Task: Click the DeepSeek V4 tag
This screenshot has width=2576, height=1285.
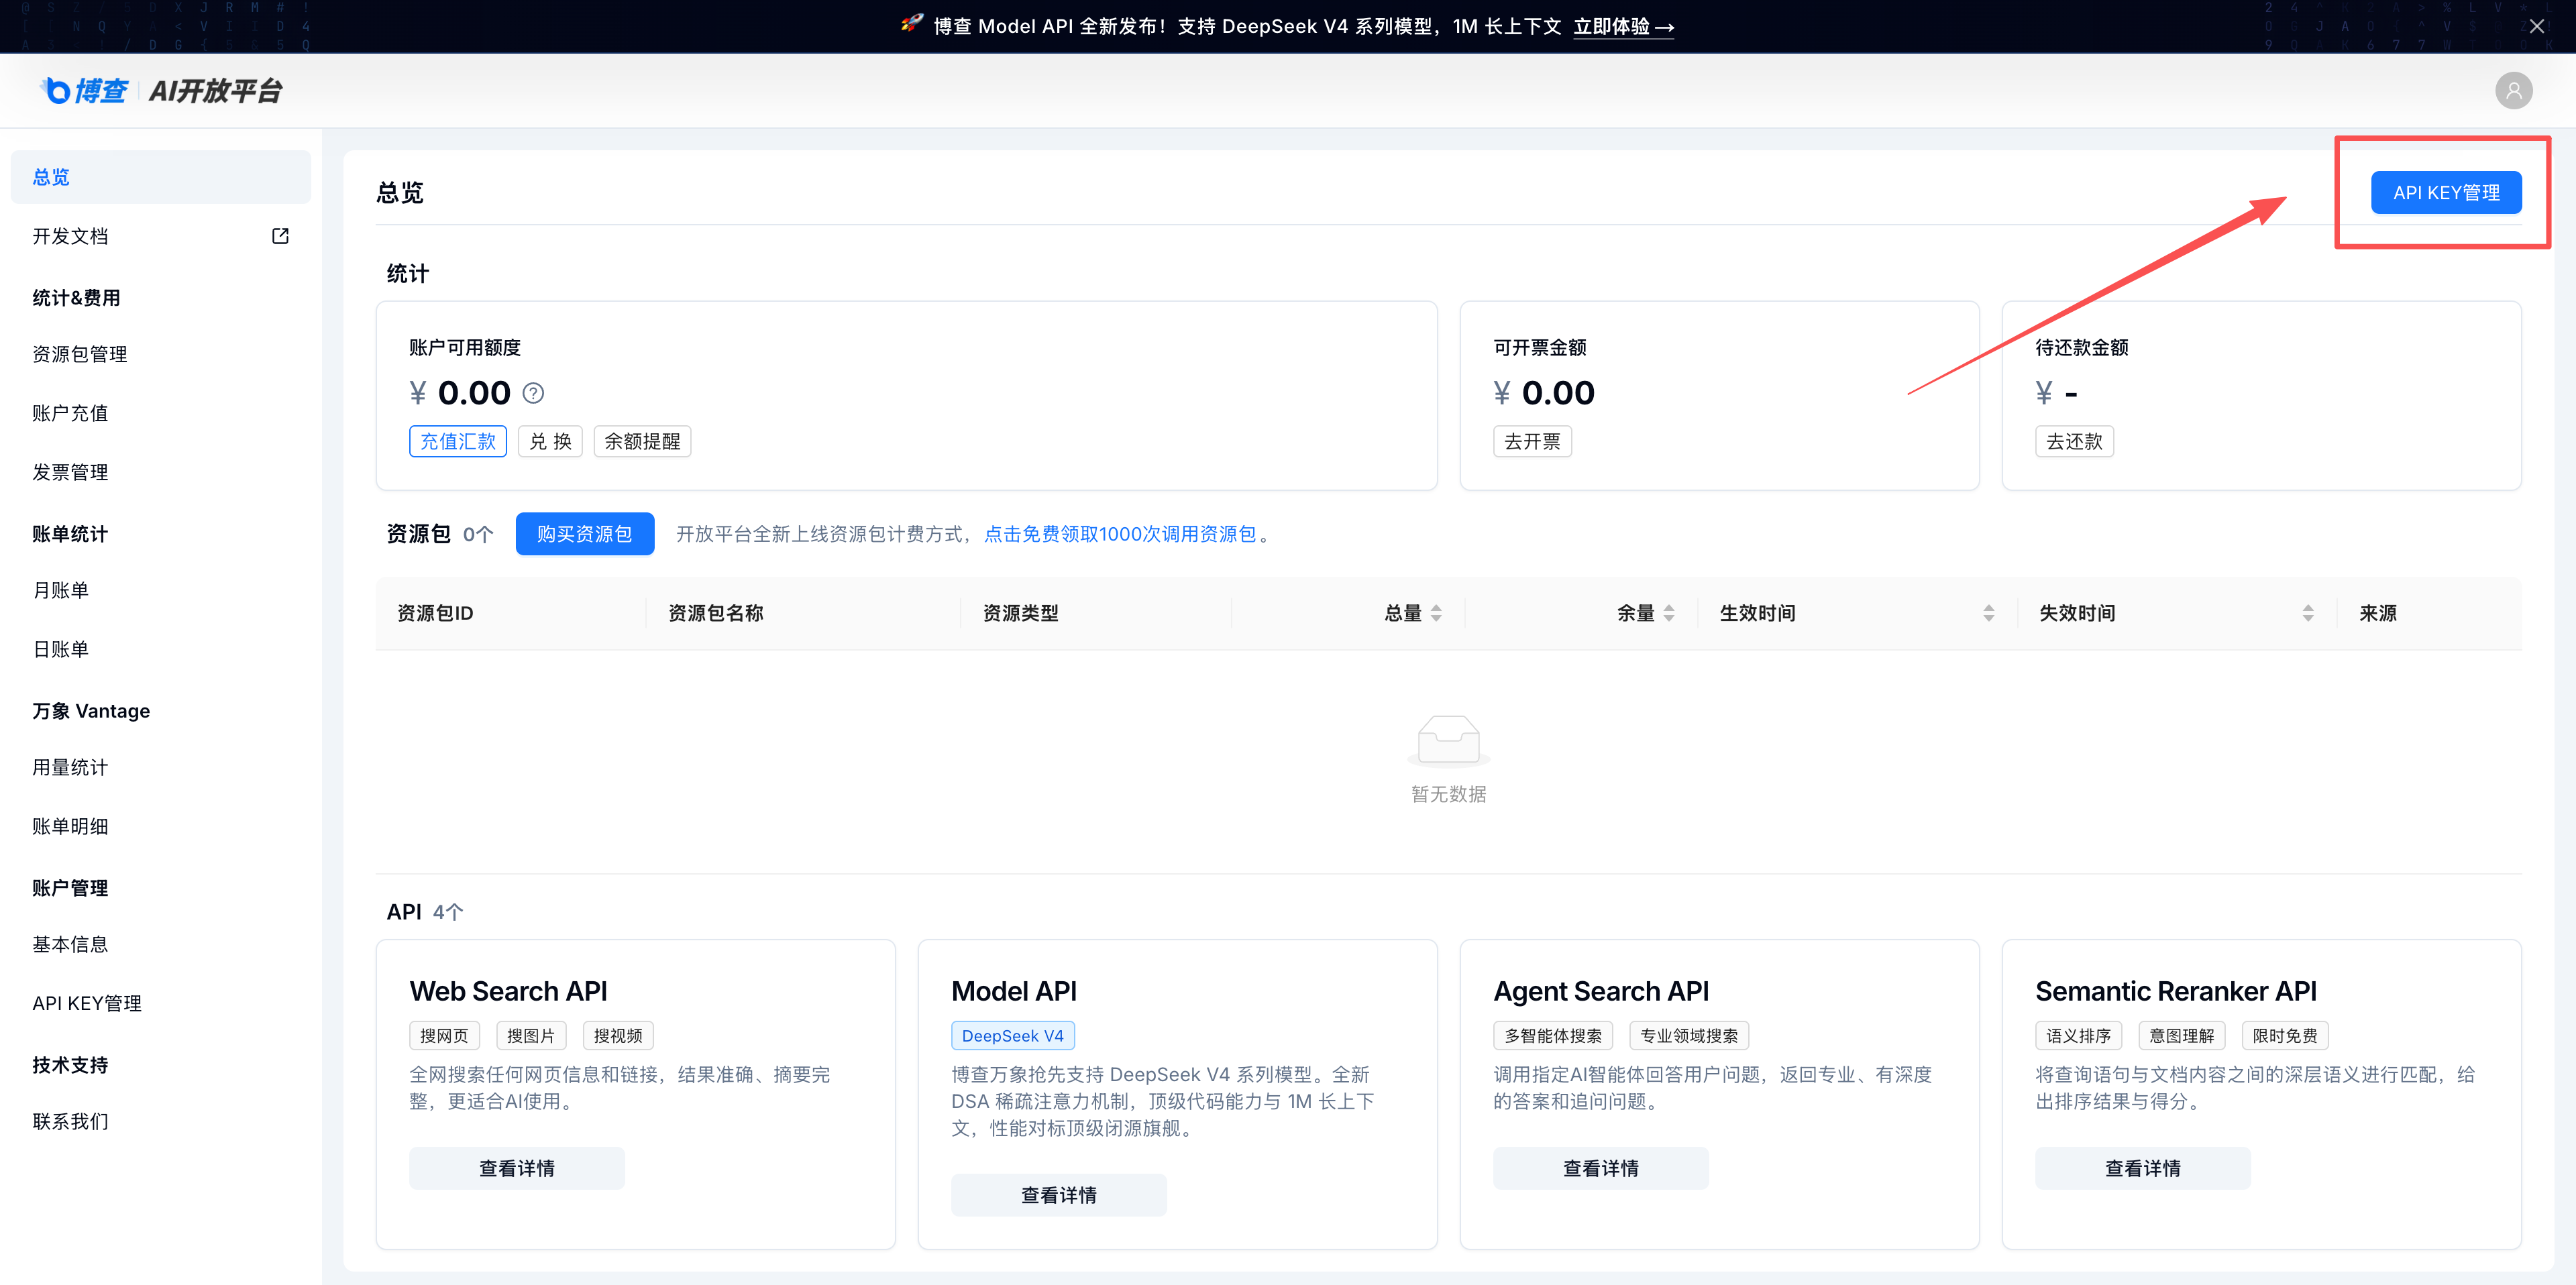Action: coord(1013,1036)
